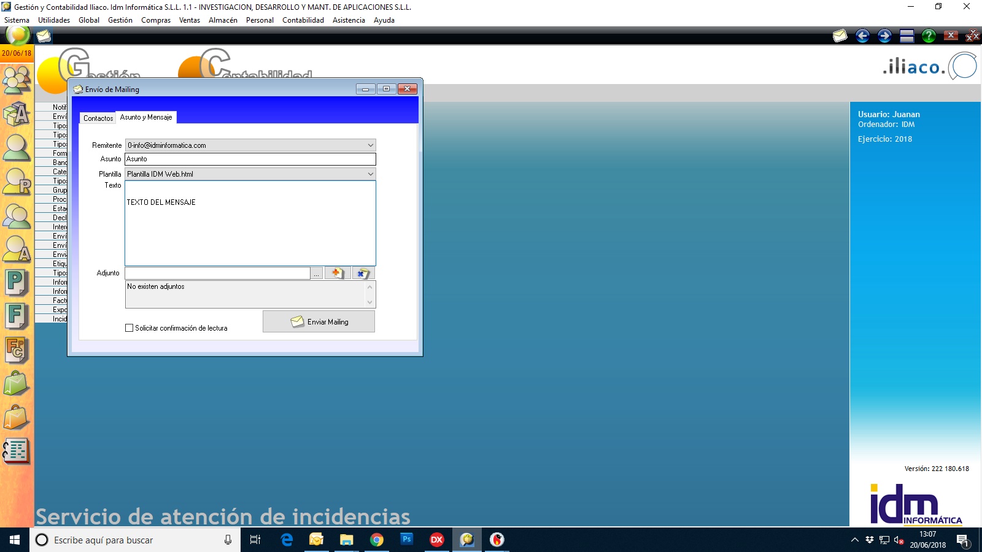The image size is (982, 552).
Task: Open the person with letter A sidebar icon
Action: (x=17, y=249)
